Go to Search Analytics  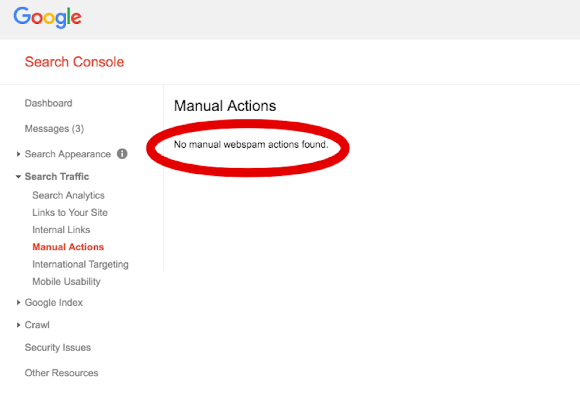click(68, 195)
